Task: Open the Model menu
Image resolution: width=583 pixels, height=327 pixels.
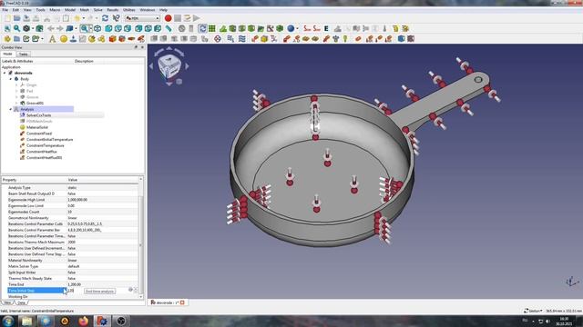Action: (x=70, y=10)
